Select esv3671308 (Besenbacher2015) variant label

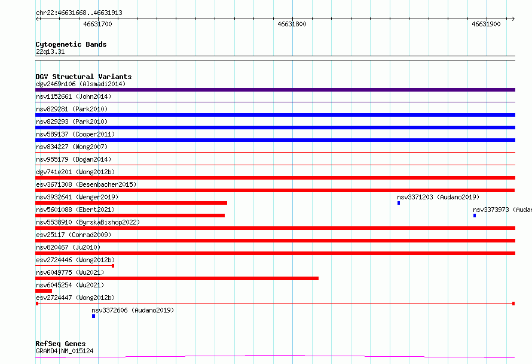coord(86,184)
